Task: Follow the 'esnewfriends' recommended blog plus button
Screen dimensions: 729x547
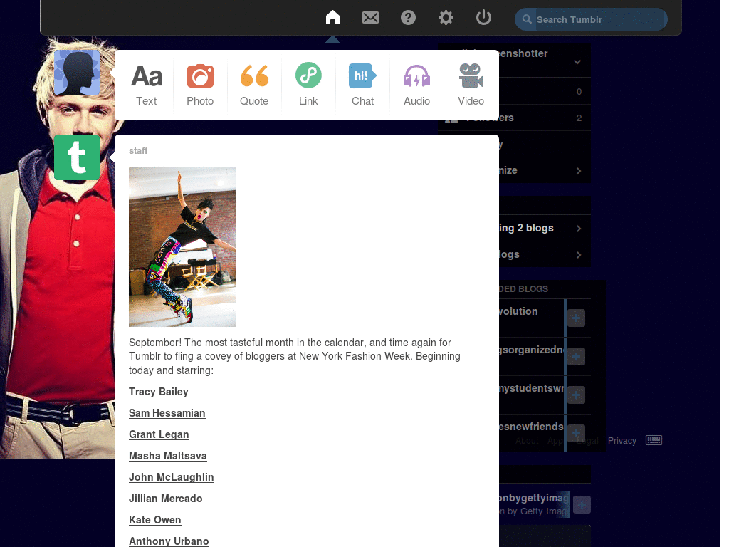Action: [576, 433]
